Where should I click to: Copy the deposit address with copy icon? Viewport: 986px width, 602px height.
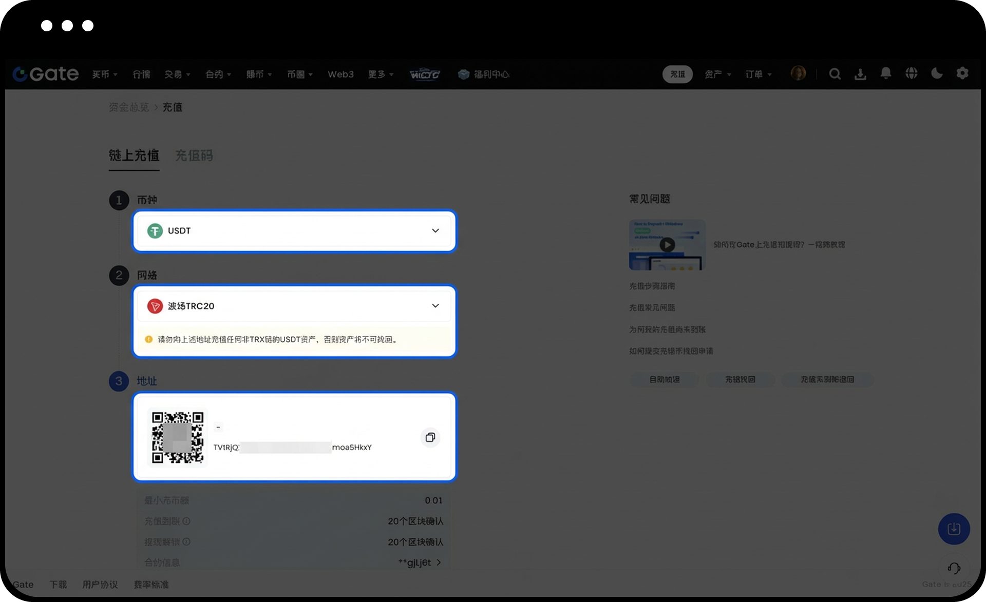(430, 437)
